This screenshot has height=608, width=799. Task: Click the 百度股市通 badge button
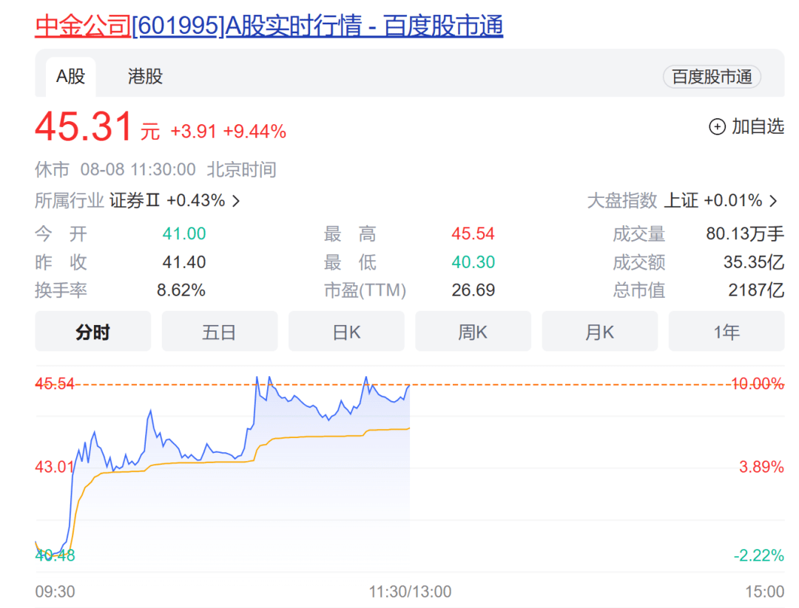pyautogui.click(x=712, y=77)
